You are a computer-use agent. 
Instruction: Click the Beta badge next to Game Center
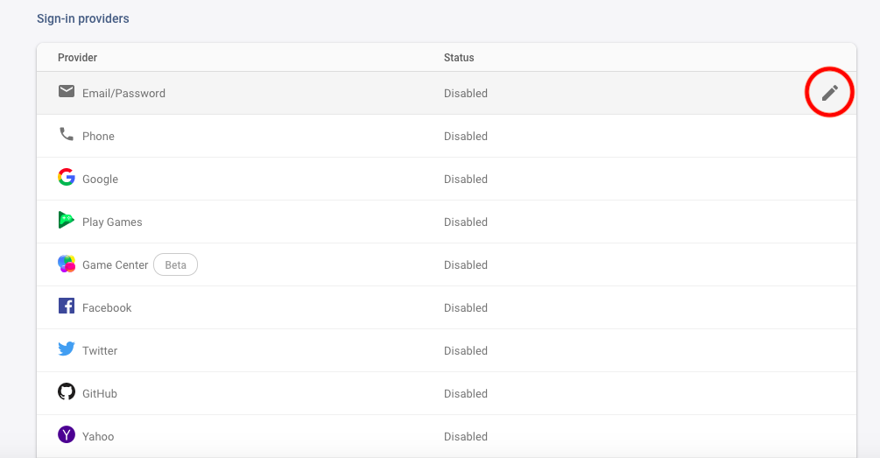point(175,264)
